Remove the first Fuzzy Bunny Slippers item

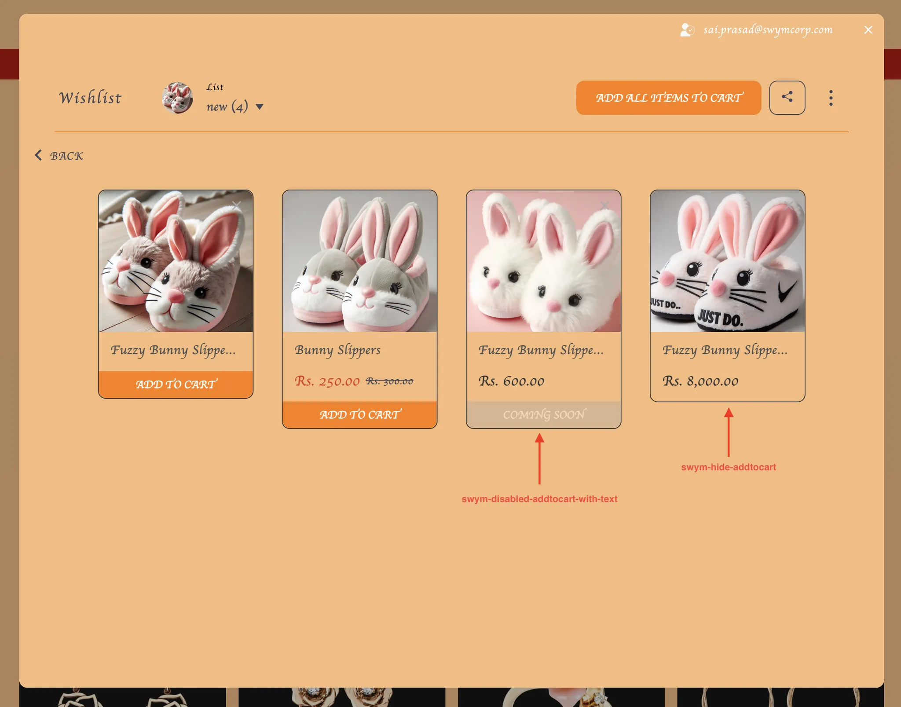point(237,205)
